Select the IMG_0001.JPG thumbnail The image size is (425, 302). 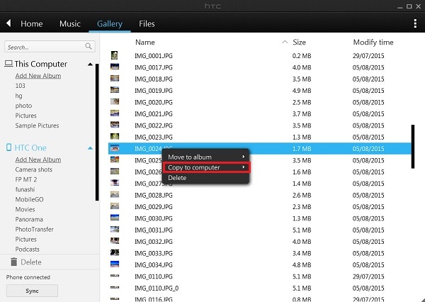[115, 55]
